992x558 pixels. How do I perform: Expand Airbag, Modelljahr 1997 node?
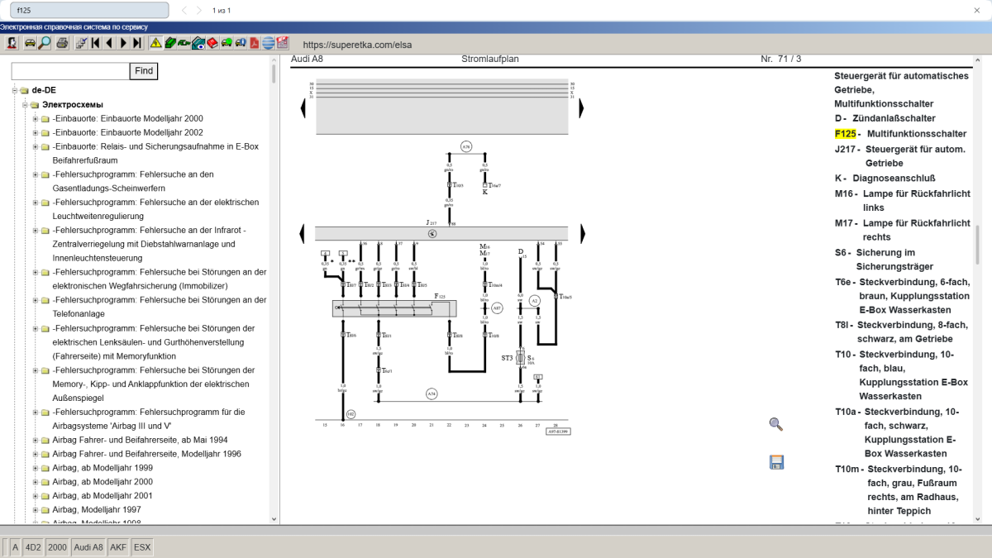pyautogui.click(x=36, y=511)
